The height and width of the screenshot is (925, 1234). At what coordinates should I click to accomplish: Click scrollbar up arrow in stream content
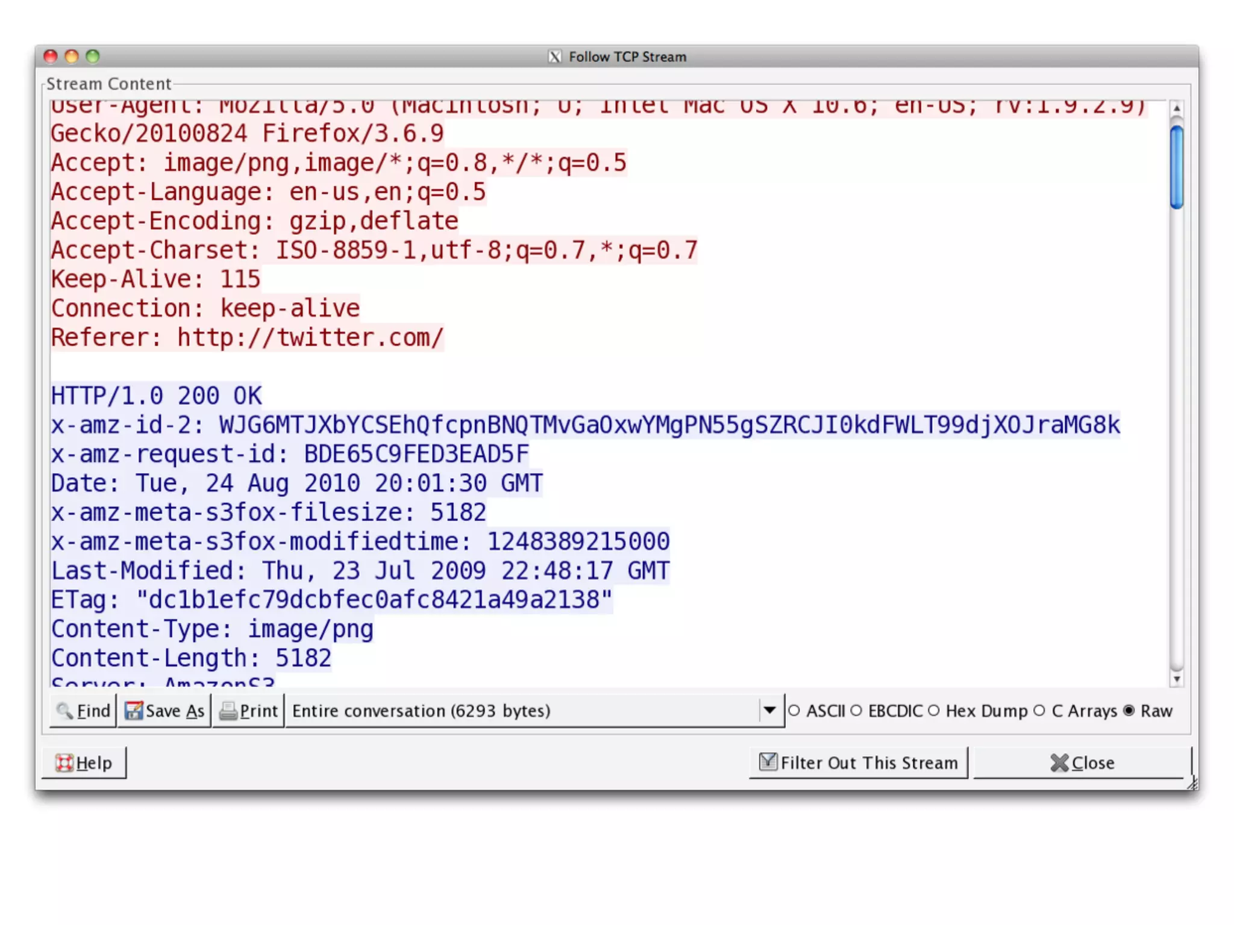(1176, 108)
